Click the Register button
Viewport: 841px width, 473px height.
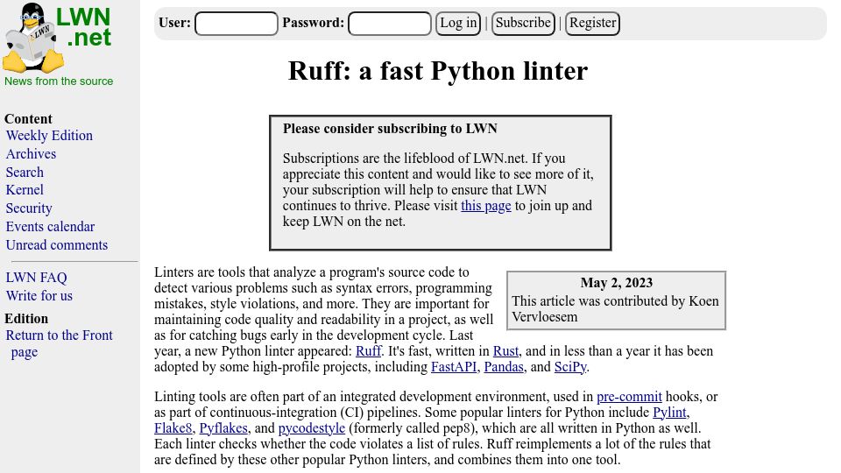tap(593, 24)
